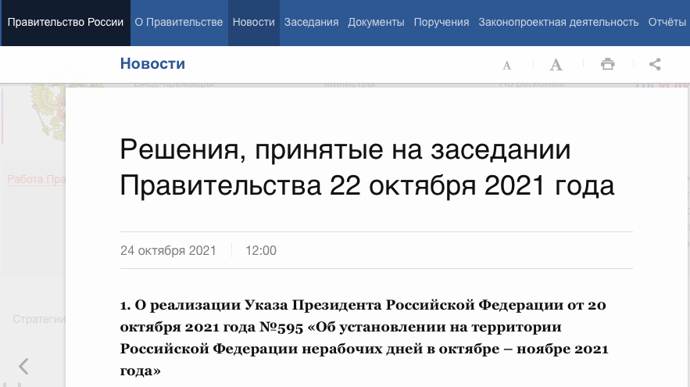Open the О Правительстве menu item
Viewport: 690px width, 387px height.
179,22
